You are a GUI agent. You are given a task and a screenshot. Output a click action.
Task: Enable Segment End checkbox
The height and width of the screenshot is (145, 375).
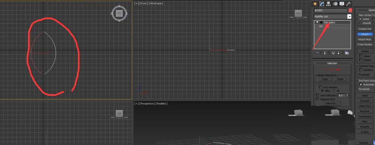click(x=318, y=99)
